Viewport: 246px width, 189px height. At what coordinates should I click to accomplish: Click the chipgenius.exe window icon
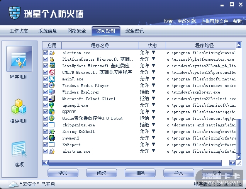[x=52, y=125]
